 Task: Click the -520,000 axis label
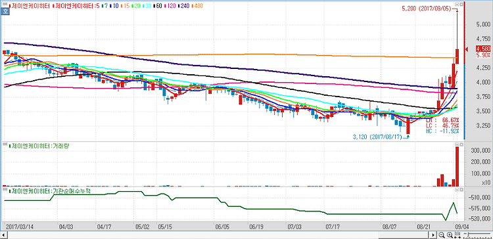479,219
